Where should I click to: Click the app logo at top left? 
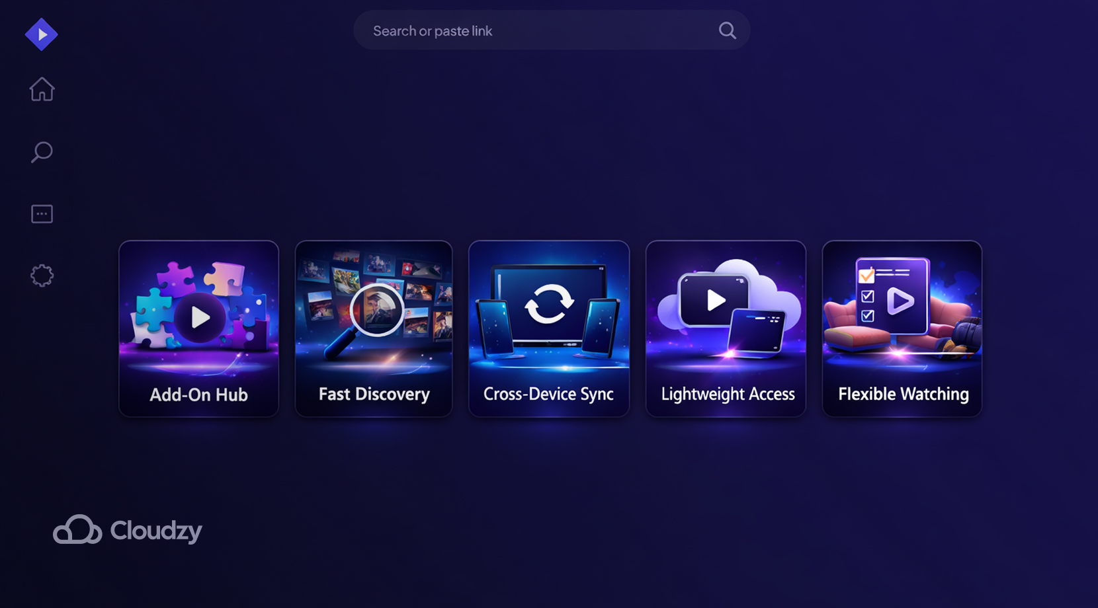(x=41, y=34)
